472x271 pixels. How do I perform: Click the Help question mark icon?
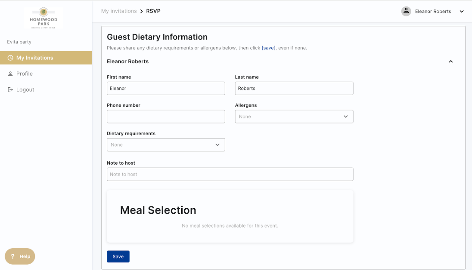click(13, 256)
